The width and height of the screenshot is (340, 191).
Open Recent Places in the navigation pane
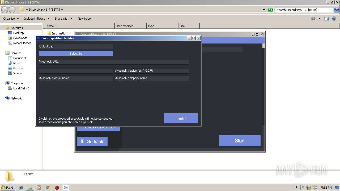click(22, 43)
